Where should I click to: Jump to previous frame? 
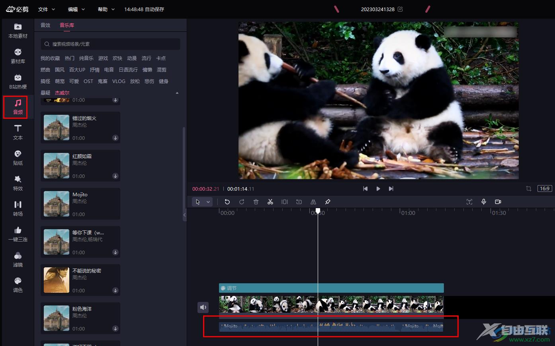coord(365,189)
